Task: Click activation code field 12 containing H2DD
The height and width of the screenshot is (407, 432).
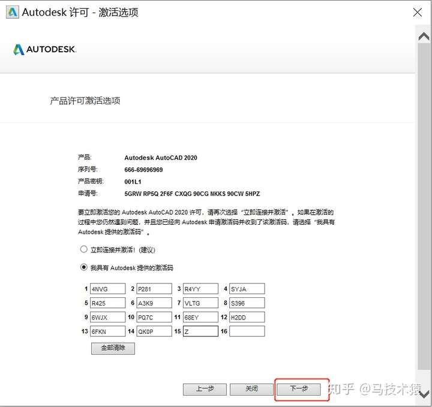Action: (x=247, y=317)
